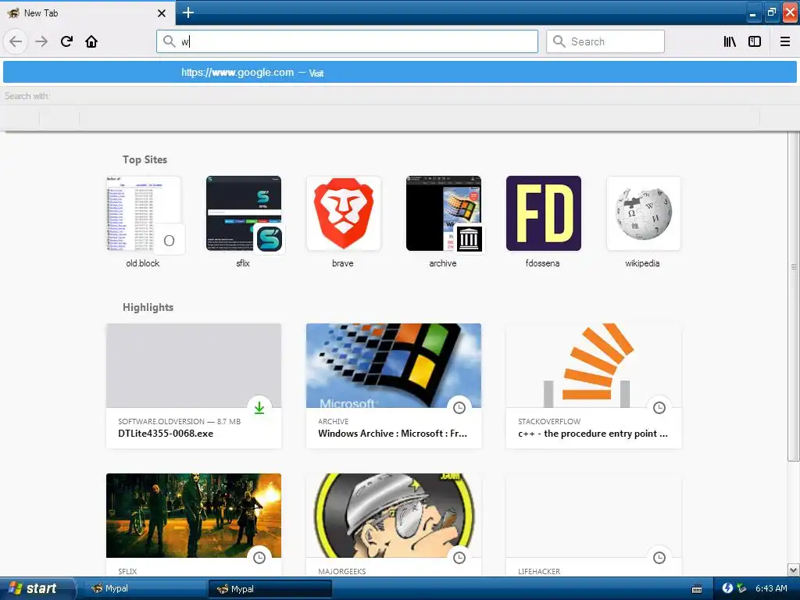Go back with the back arrow button
The width and height of the screenshot is (800, 600).
(16, 41)
